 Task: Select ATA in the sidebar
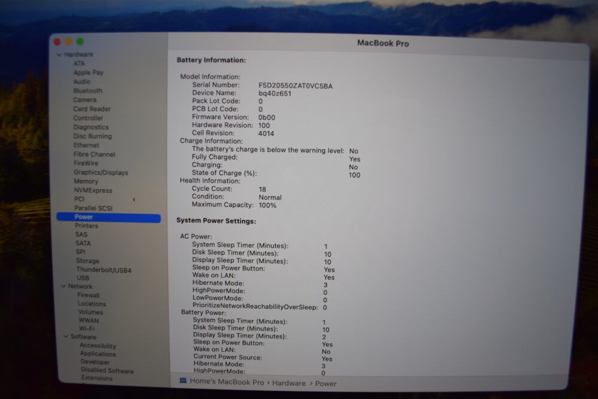tap(79, 63)
